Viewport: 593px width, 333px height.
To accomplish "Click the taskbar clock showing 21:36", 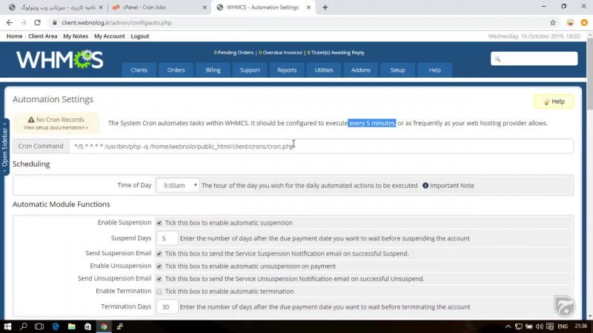I will 581,326.
